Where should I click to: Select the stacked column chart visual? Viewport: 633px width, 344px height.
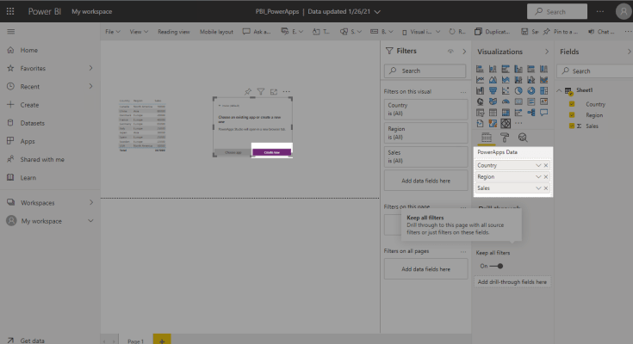click(493, 69)
